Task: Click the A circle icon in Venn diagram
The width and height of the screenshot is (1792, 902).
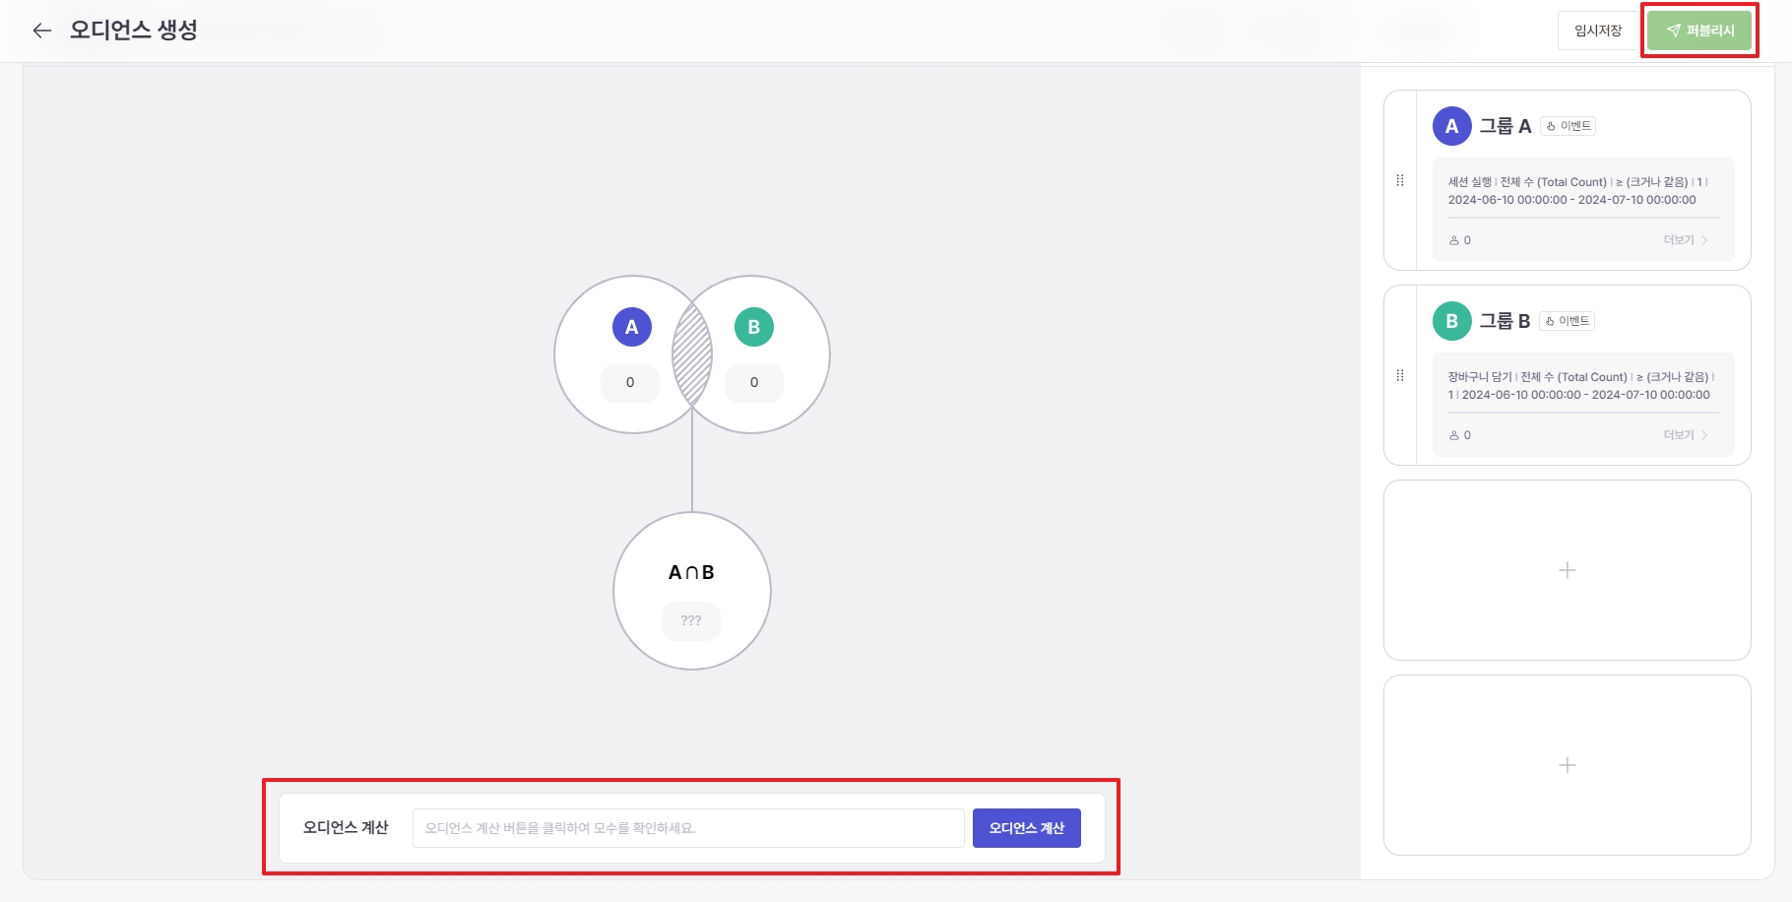Action: pyautogui.click(x=632, y=327)
